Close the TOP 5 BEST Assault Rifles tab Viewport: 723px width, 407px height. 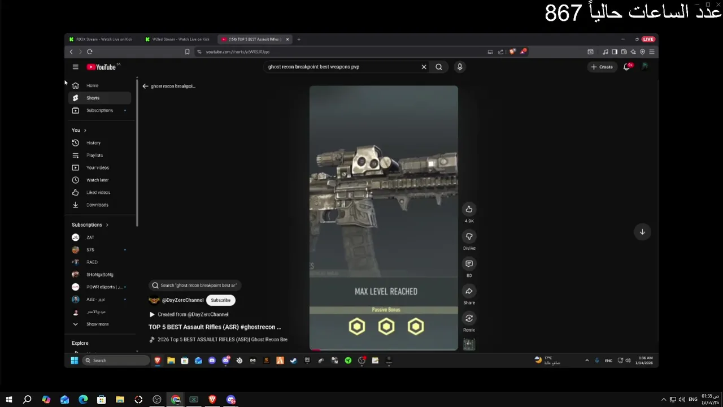point(287,40)
